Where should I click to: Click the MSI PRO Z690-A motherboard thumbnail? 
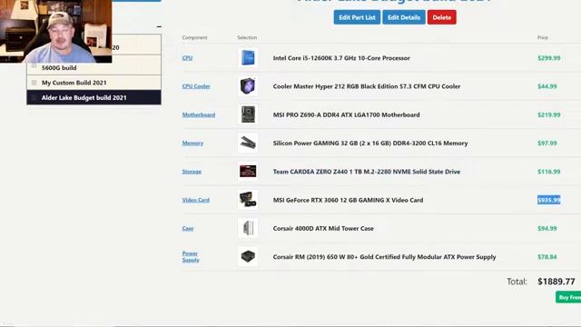[x=248, y=114]
